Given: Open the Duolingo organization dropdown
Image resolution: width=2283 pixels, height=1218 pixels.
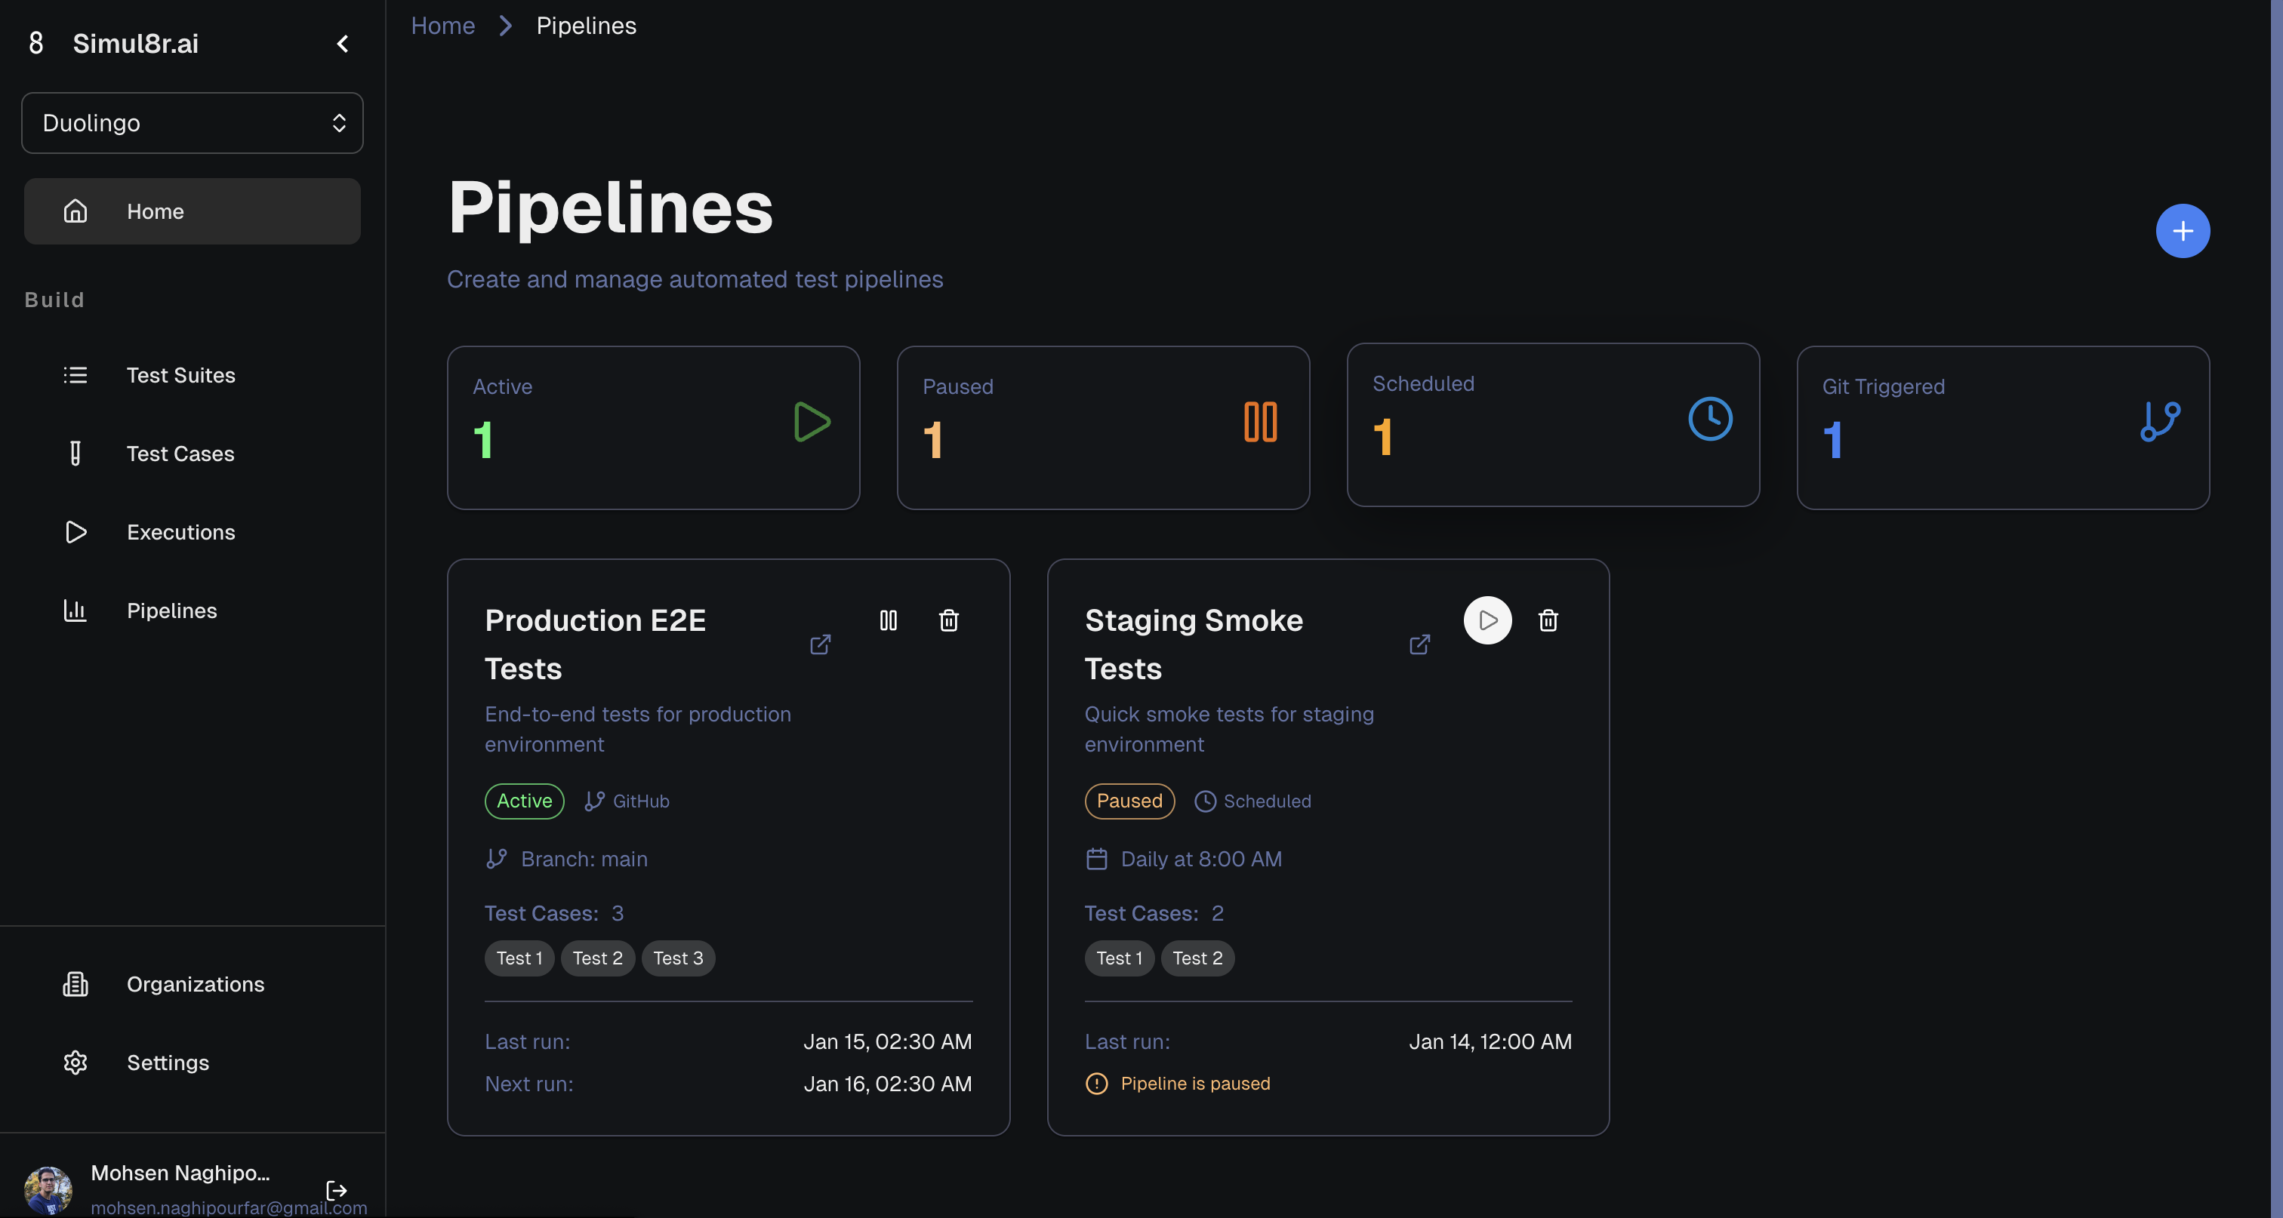Looking at the screenshot, I should pyautogui.click(x=193, y=123).
